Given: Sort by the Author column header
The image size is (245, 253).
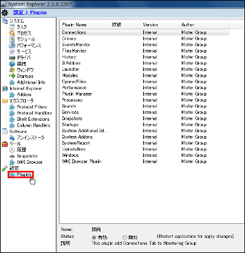Looking at the screenshot, I should (x=204, y=25).
